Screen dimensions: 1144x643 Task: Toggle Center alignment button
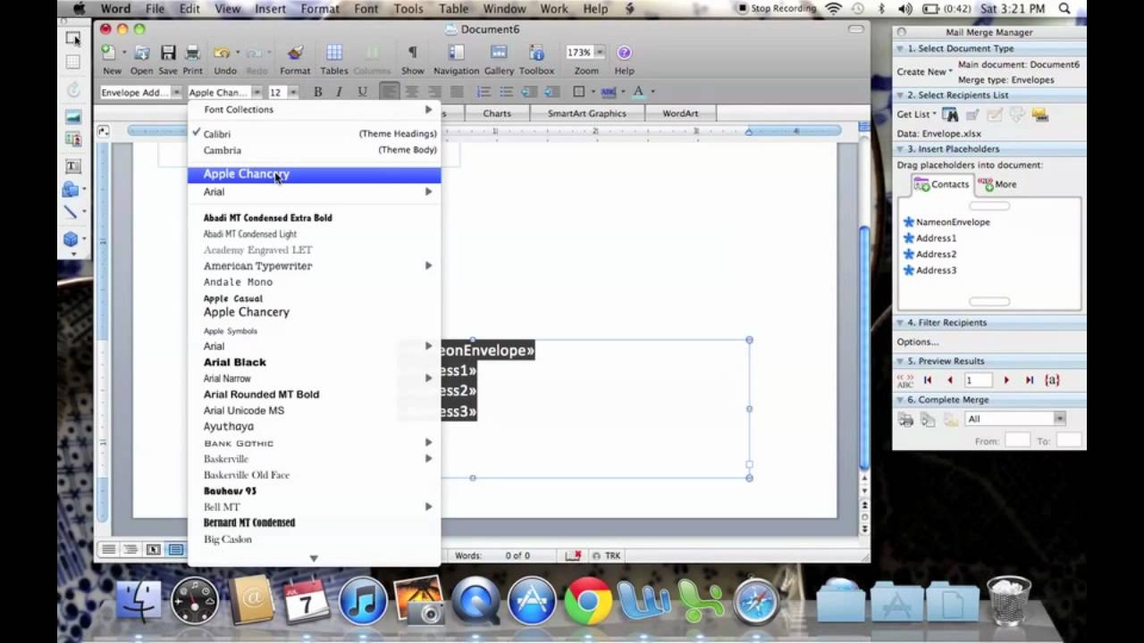click(412, 92)
